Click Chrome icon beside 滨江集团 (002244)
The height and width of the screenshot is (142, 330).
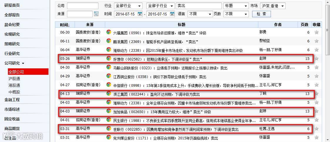tap(109, 93)
